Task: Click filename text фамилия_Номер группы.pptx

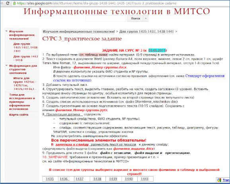Action: coord(82,110)
